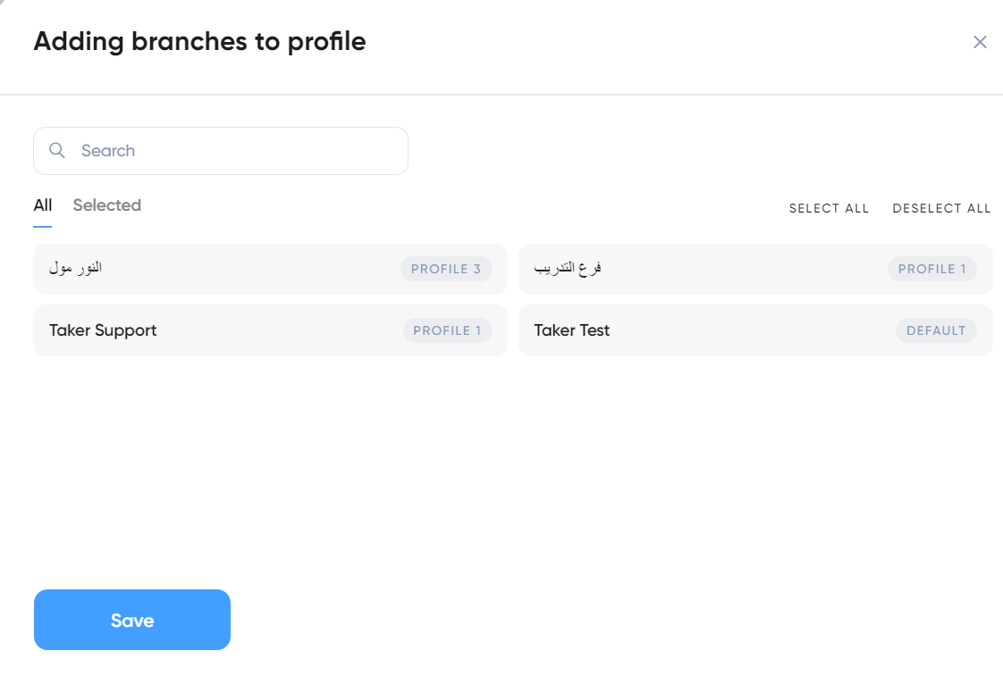
Task: Click PROFILE 1 badge on Taker Support
Action: tap(447, 330)
